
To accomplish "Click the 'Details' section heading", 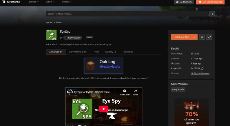I will click(x=175, y=49).
